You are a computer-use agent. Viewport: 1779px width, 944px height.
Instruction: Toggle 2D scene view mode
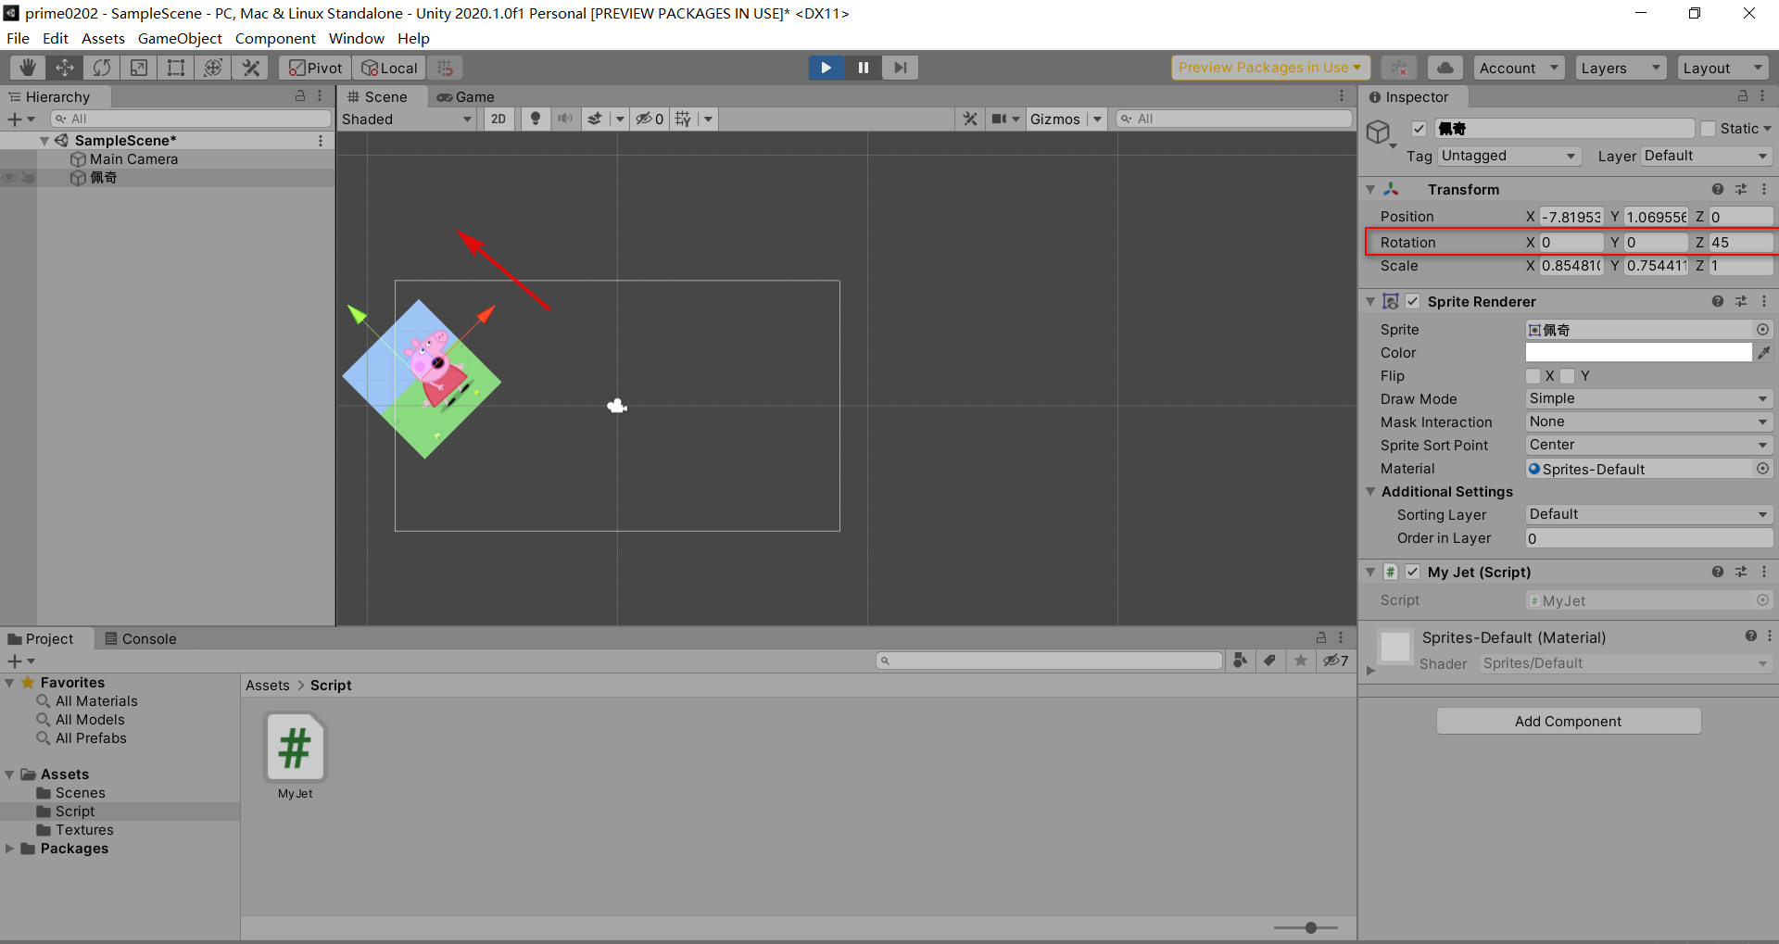pos(498,119)
